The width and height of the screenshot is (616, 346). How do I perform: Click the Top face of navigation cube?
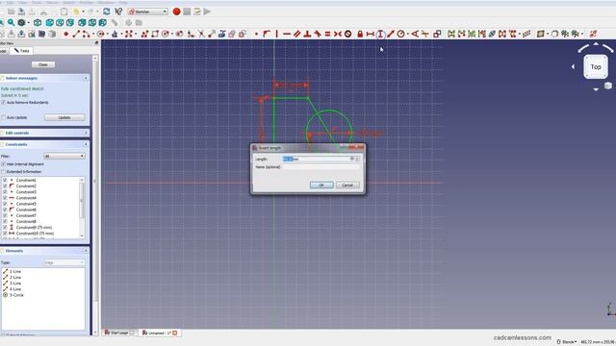tap(596, 67)
